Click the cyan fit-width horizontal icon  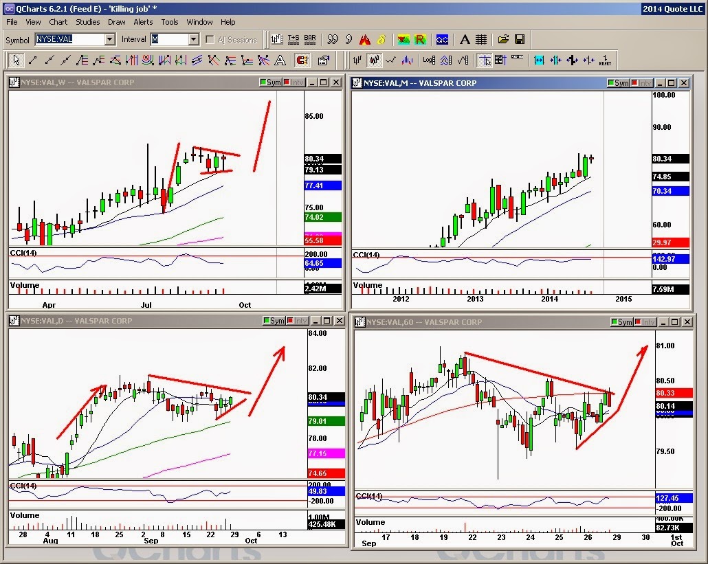click(539, 60)
